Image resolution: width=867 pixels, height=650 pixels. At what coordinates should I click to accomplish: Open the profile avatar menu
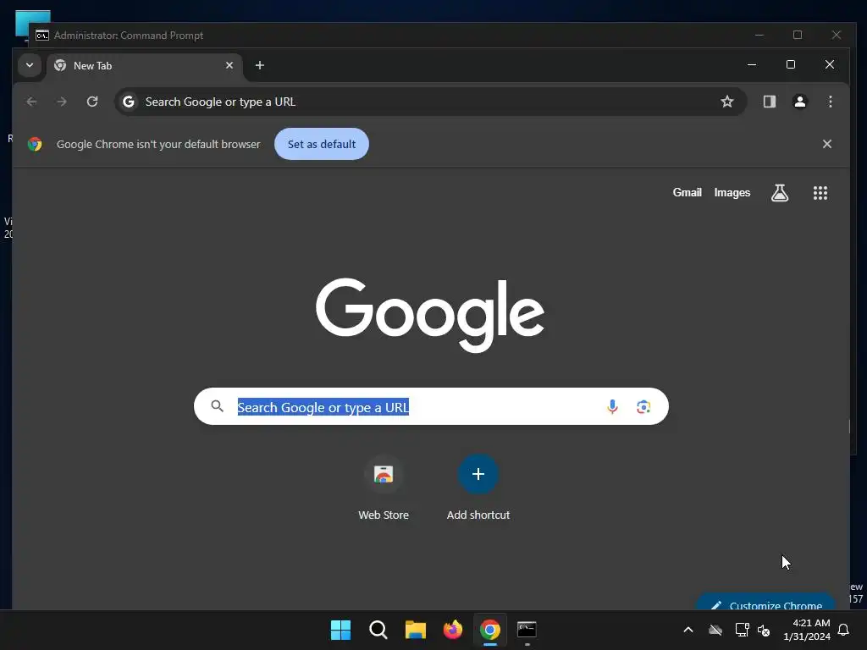(800, 102)
